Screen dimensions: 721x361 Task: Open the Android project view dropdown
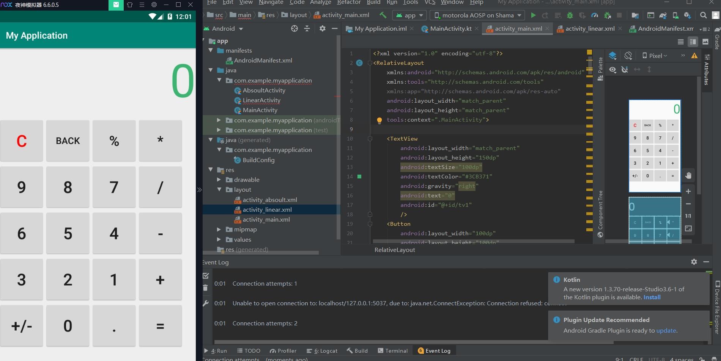click(x=224, y=28)
